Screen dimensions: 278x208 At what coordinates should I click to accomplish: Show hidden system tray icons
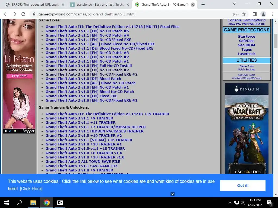[x=230, y=203]
